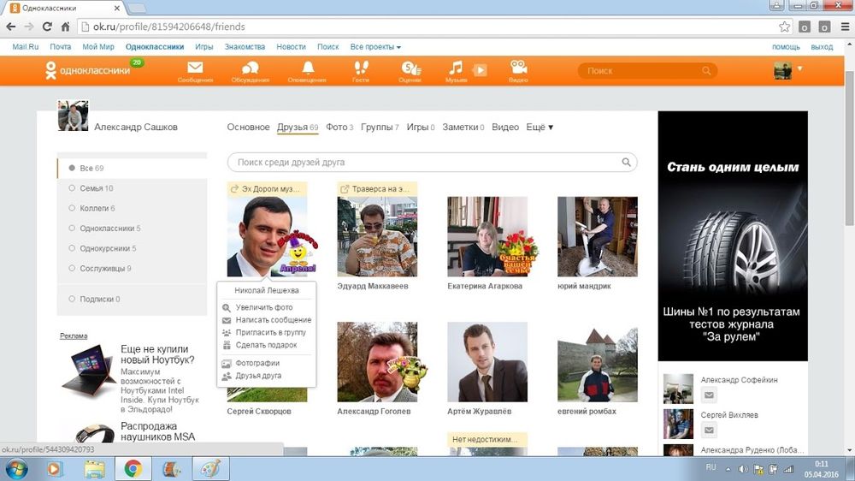
Task: Open the Видео camera icon
Action: [x=518, y=68]
